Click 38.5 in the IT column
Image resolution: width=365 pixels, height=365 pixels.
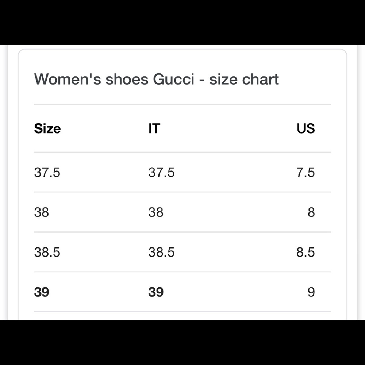[x=161, y=252]
